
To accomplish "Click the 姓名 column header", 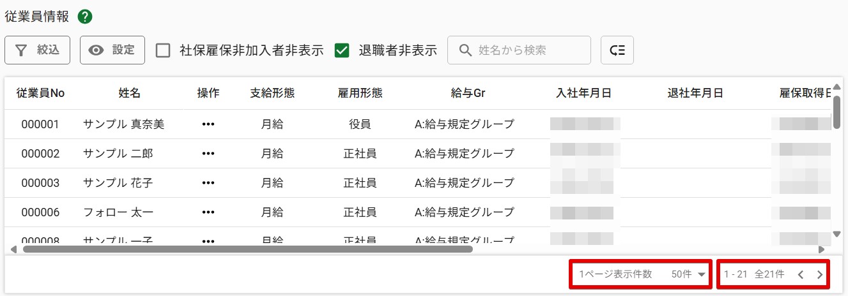I will [129, 93].
